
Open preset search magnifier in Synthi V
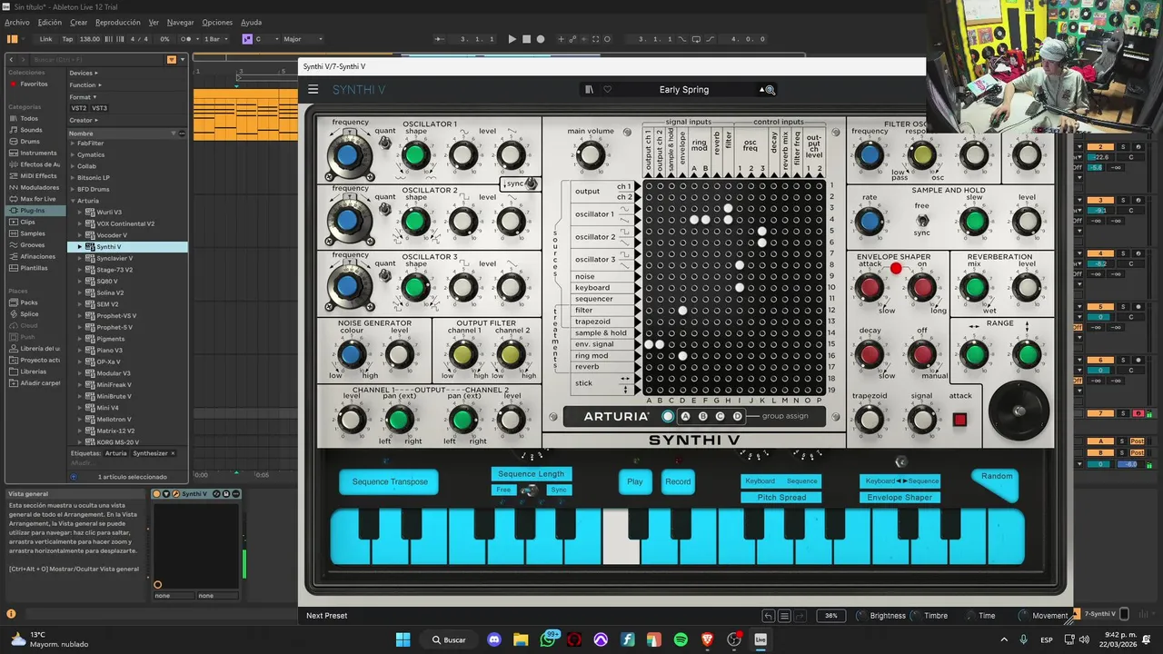(770, 90)
